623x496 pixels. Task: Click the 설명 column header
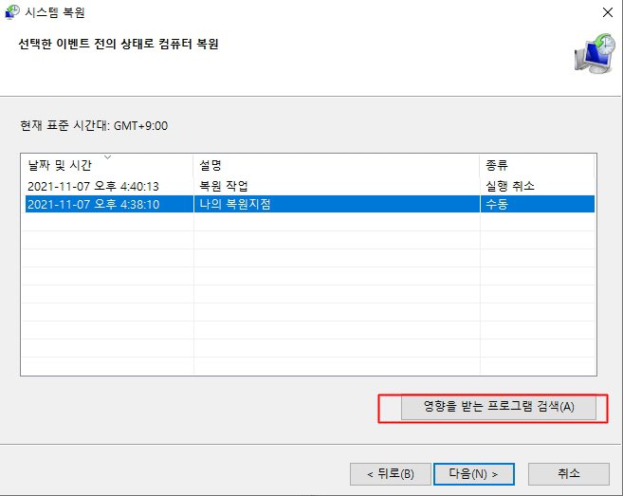click(337, 165)
